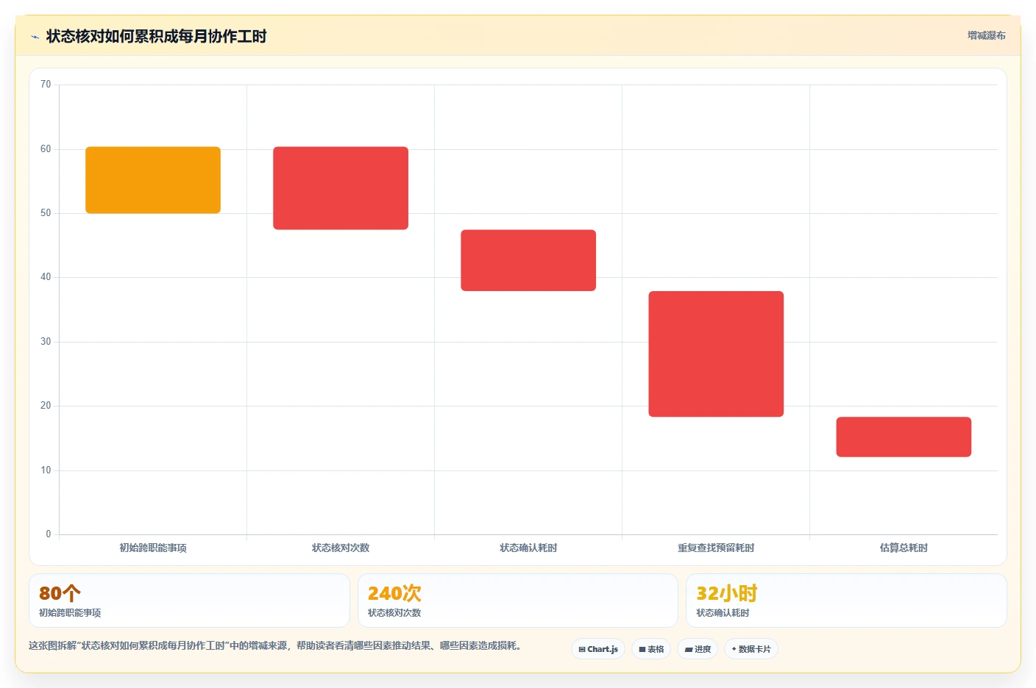Screen dimensions: 1036x688
Task: Click x-axis label 重复查找预留耗时
Action: [x=716, y=548]
